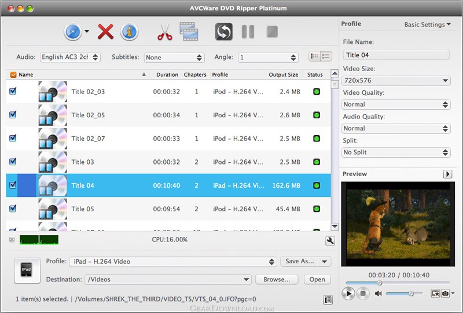Change the Video Quality Normal dropdown
463x313 pixels.
(x=396, y=105)
